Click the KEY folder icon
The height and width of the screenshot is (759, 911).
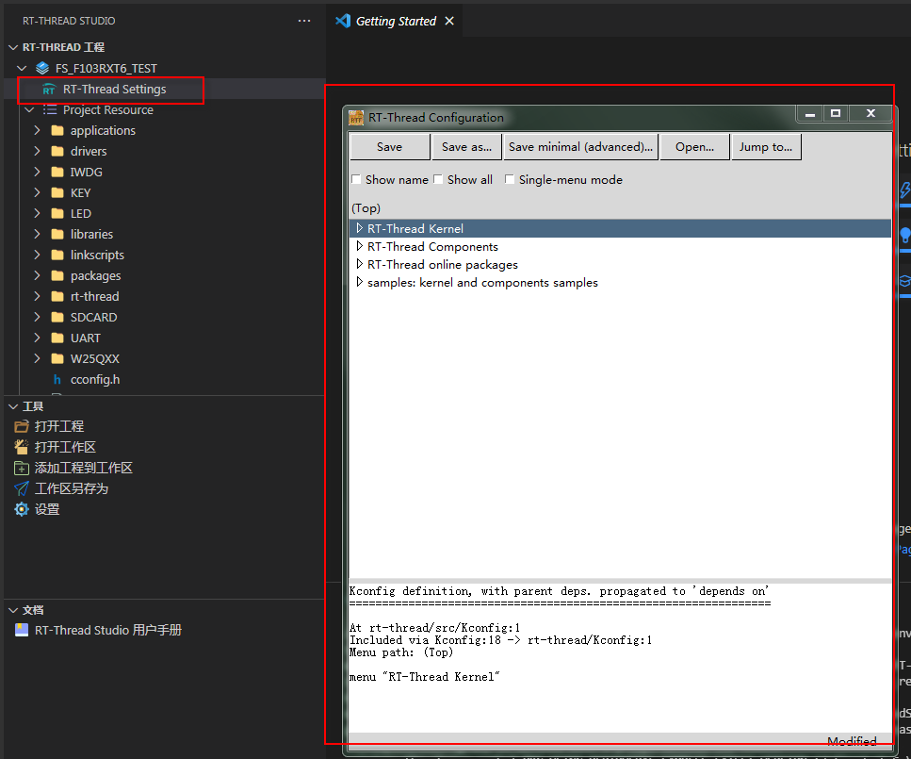(x=57, y=192)
